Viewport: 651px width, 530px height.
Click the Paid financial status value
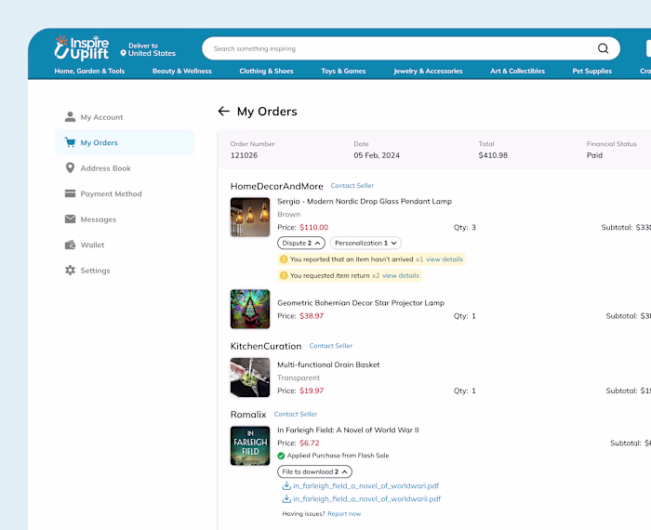(x=594, y=155)
